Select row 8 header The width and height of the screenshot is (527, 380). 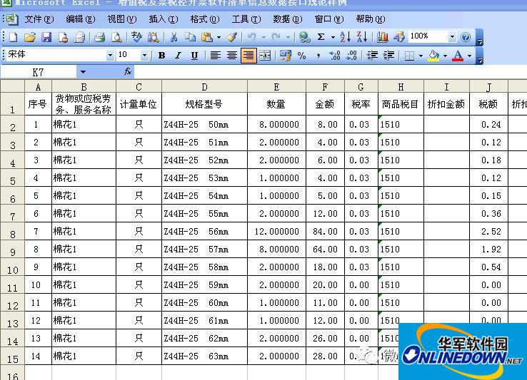pos(12,231)
